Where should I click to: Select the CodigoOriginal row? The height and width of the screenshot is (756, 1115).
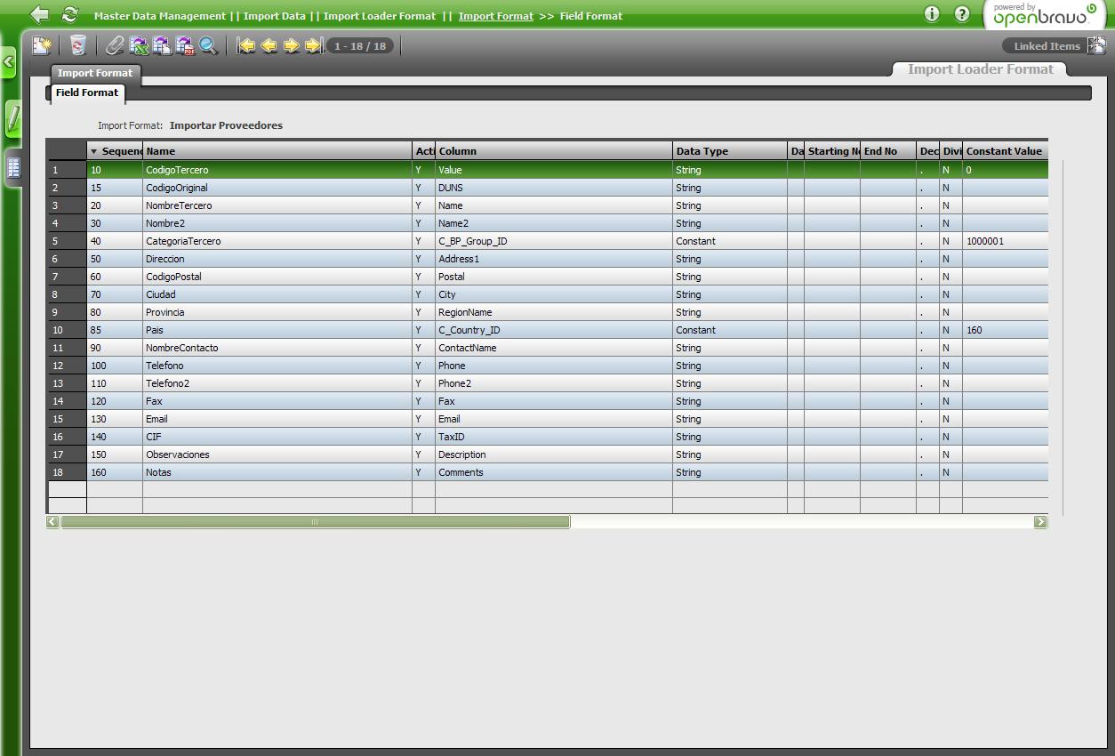548,188
